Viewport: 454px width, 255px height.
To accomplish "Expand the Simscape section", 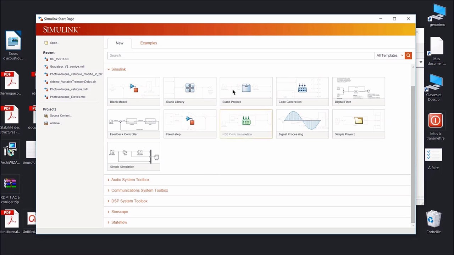I will 120,212.
